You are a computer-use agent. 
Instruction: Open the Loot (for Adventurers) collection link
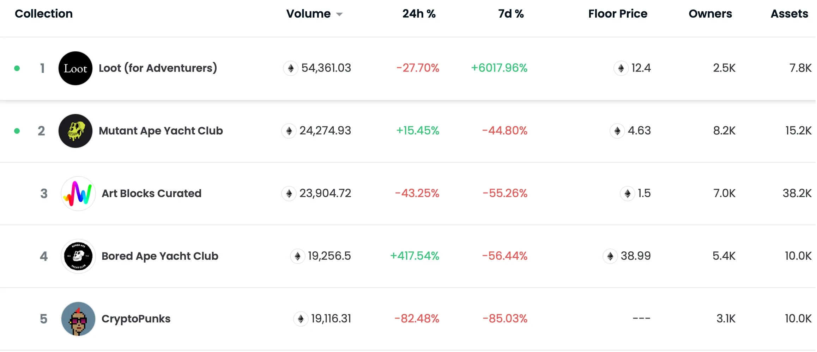(x=158, y=68)
